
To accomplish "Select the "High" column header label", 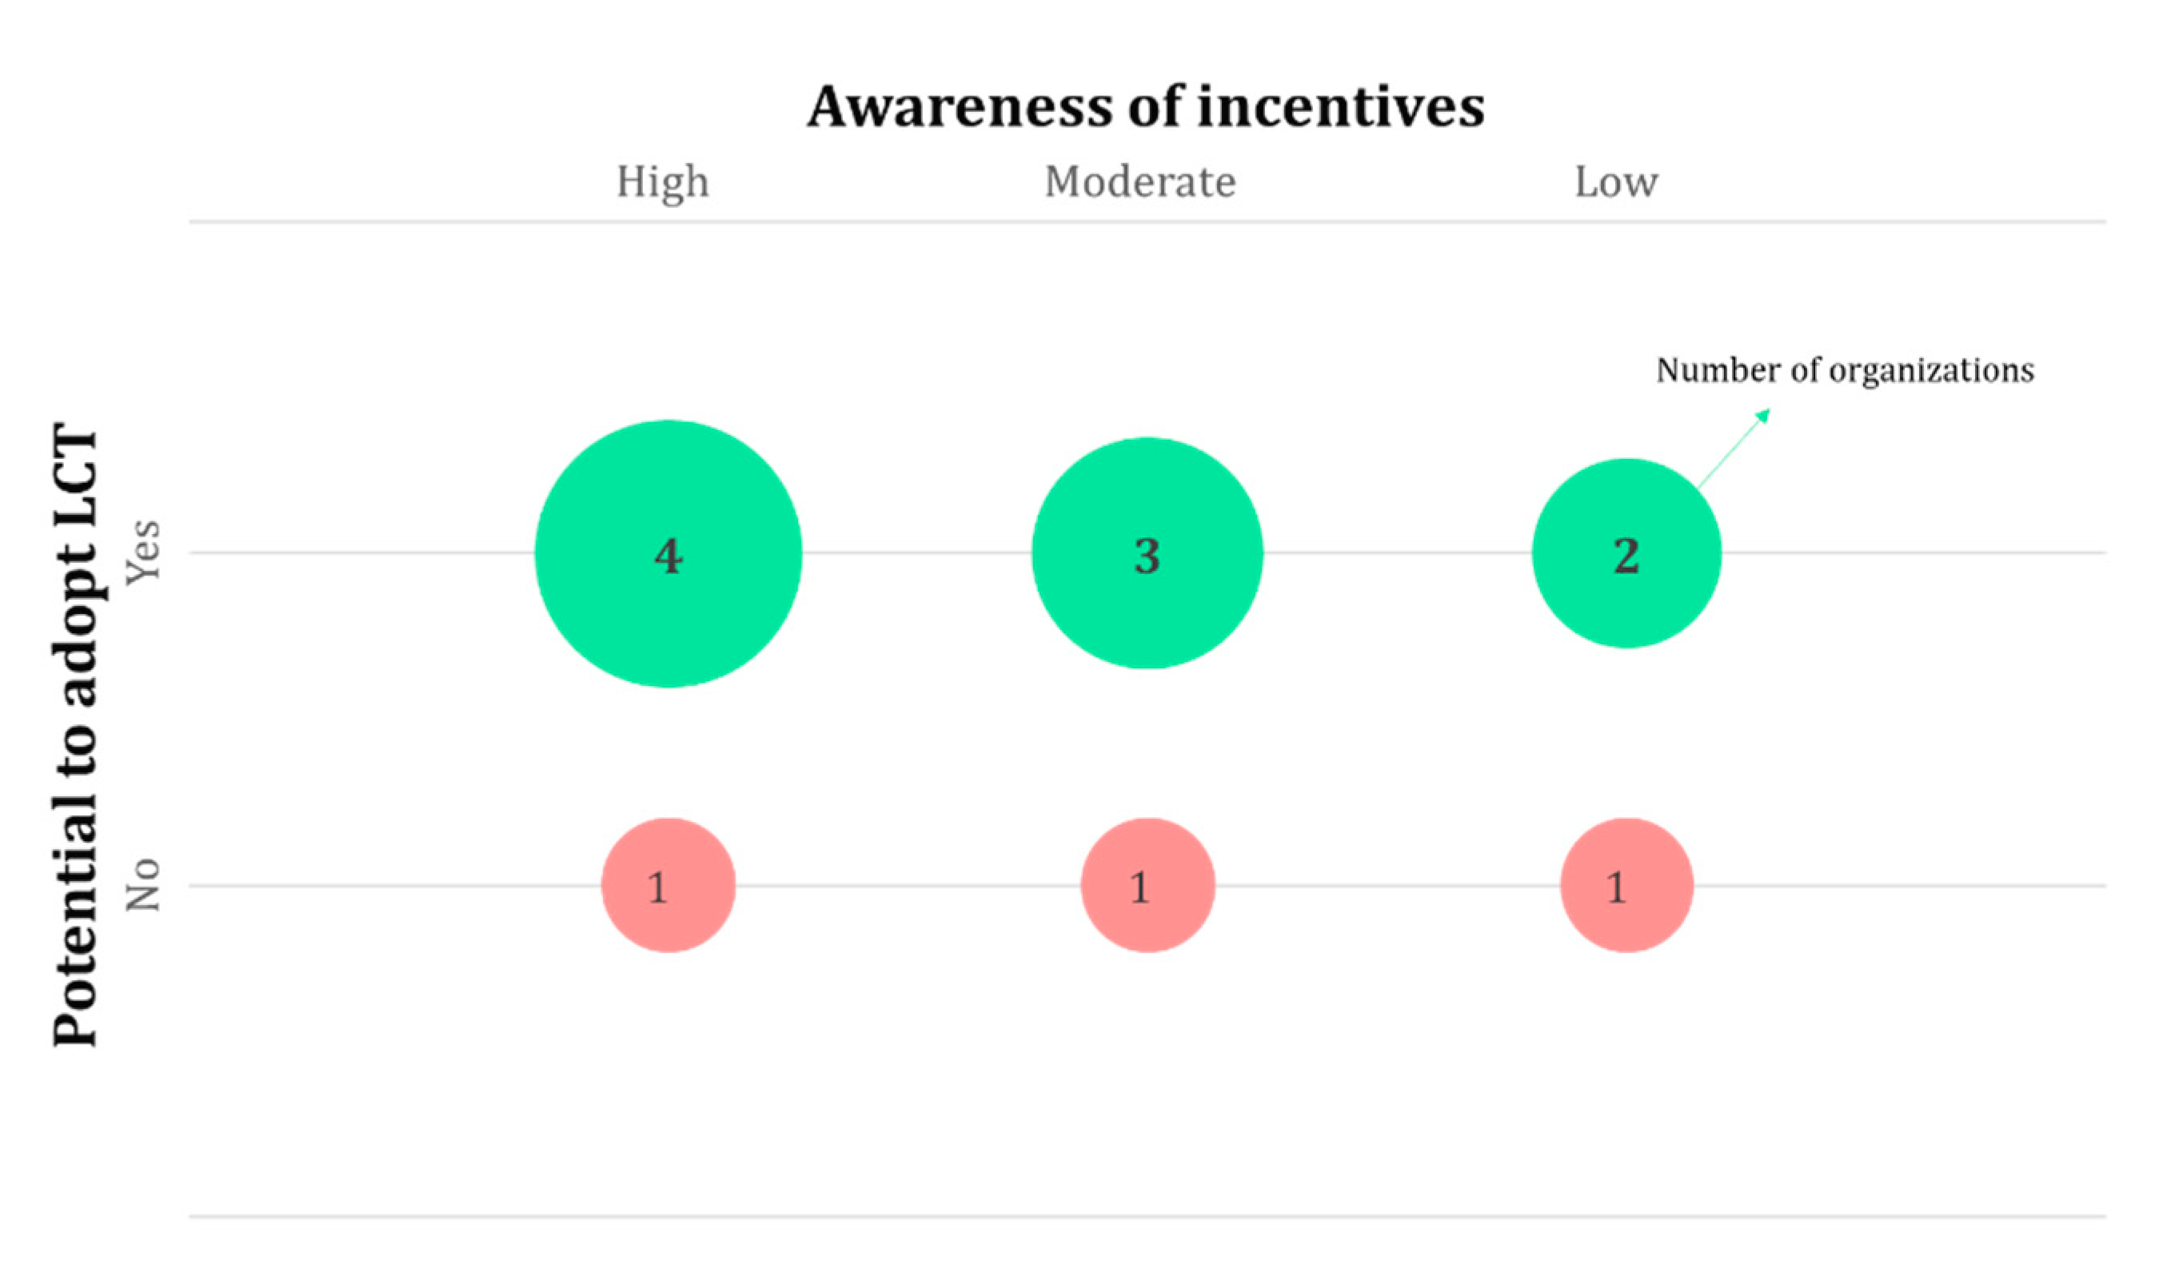I will [x=662, y=182].
